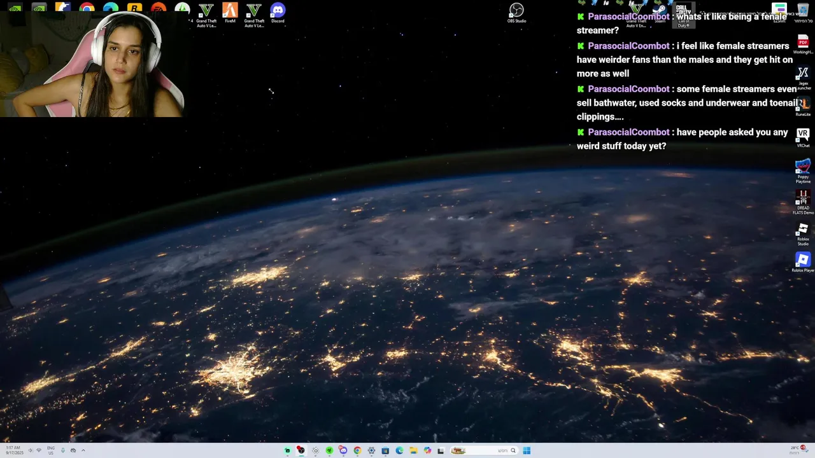Screen dimensions: 815x458
Task: Open the network icon in system tray
Action: pyautogui.click(x=39, y=450)
